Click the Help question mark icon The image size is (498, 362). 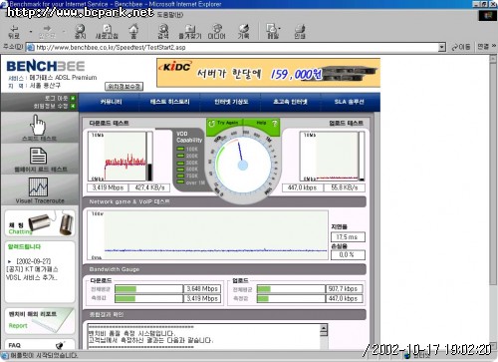pos(274,124)
